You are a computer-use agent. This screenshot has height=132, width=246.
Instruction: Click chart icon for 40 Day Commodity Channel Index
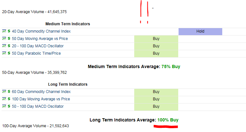click(x=4, y=31)
